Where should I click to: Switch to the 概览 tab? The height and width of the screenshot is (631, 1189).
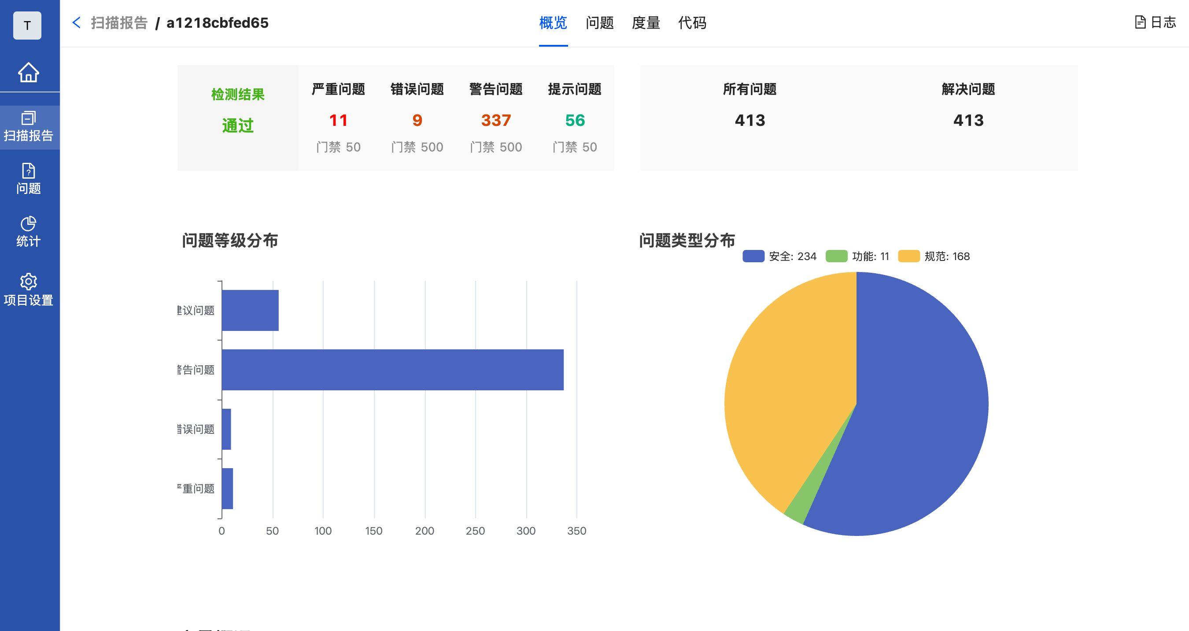click(x=553, y=22)
